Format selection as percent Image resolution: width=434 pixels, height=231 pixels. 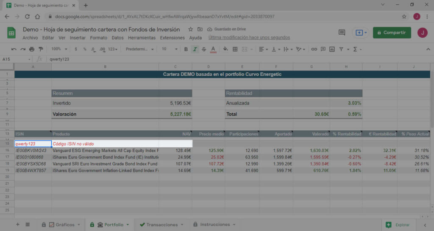pyautogui.click(x=85, y=49)
